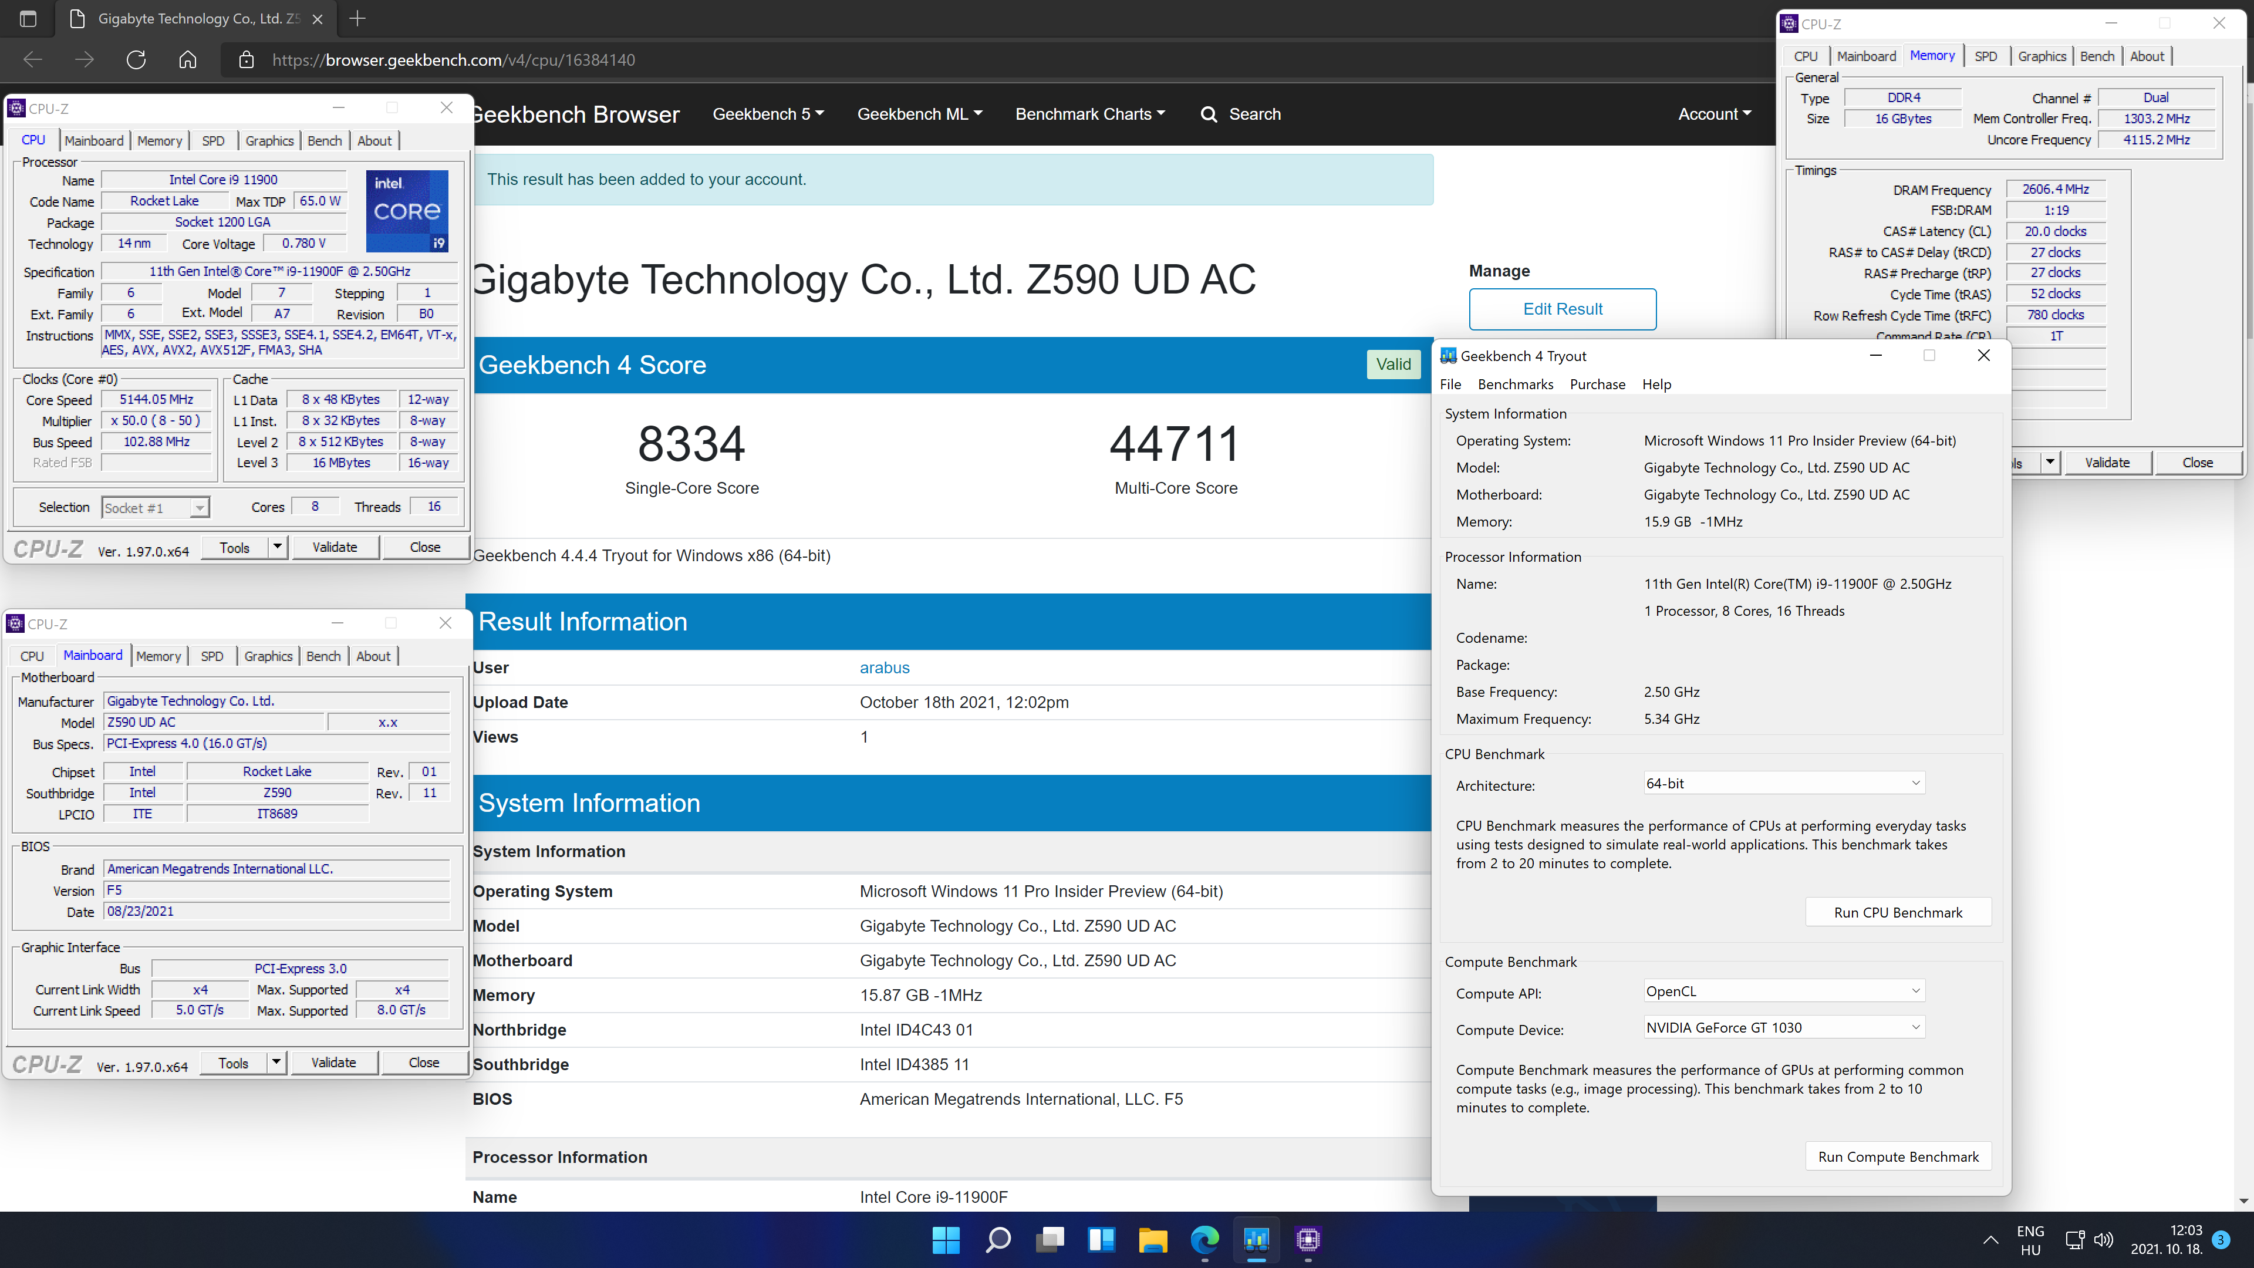Open Windows taskbar search
The width and height of the screenshot is (2254, 1268).
[x=997, y=1239]
